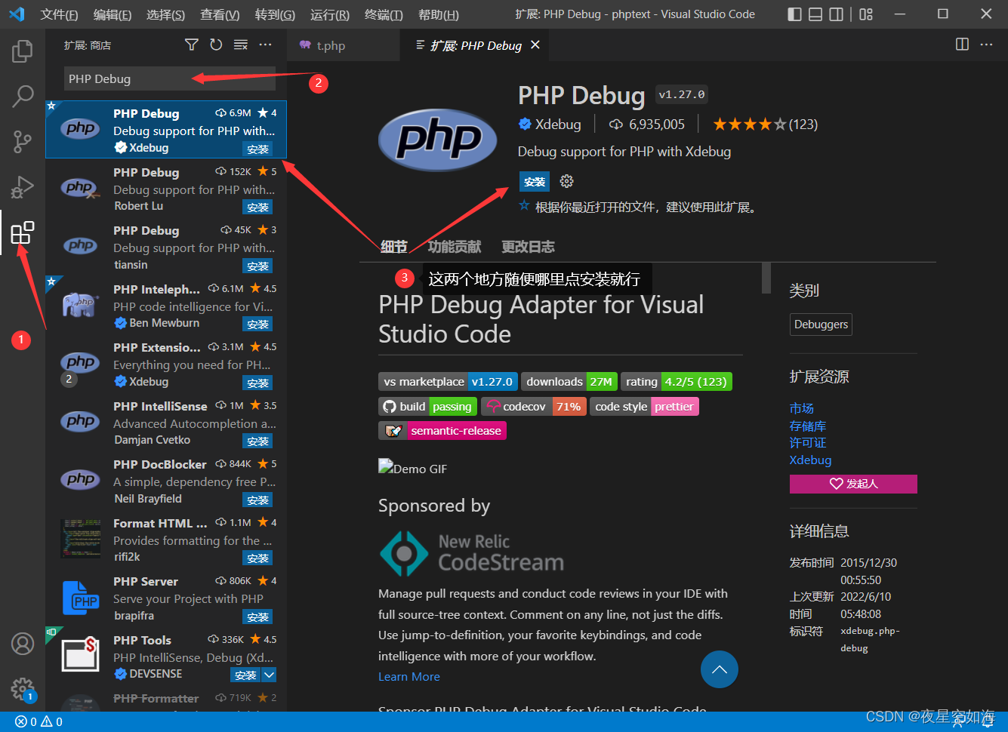The image size is (1008, 732).
Task: Click the manage gear beside install button
Action: 567,181
